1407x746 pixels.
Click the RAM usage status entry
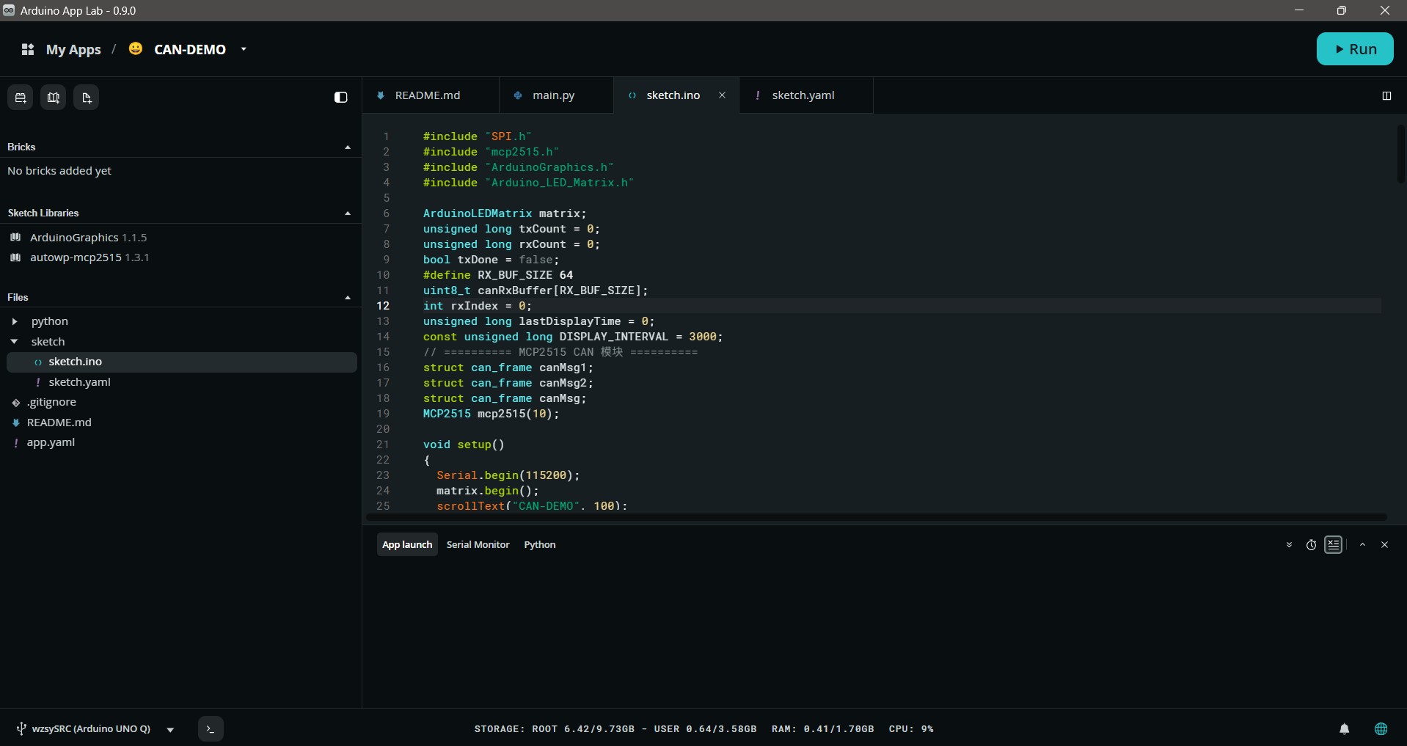pos(822,729)
